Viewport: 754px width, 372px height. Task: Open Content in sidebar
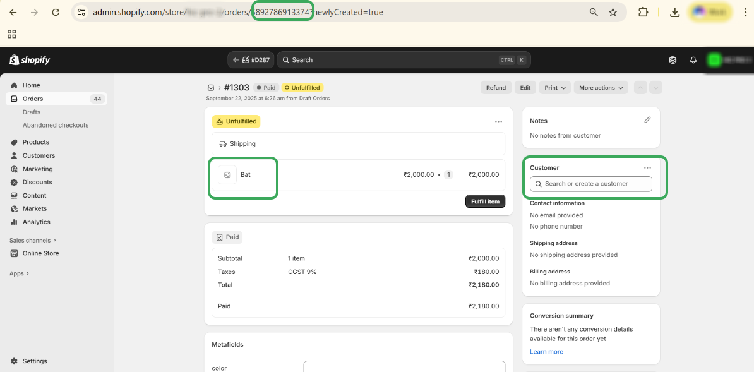pos(34,196)
